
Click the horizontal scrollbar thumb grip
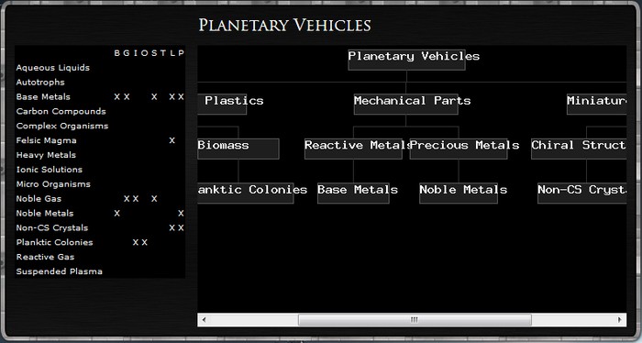coord(415,320)
